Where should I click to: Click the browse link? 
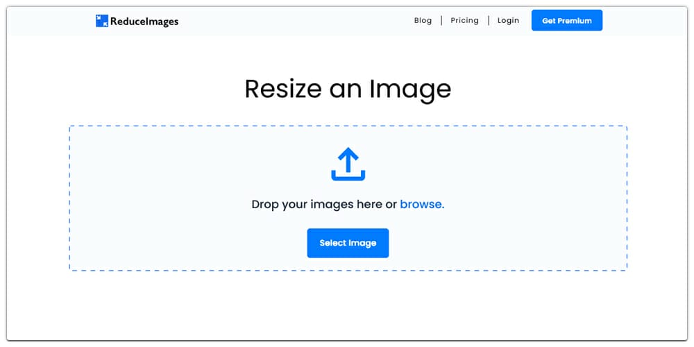pos(422,205)
